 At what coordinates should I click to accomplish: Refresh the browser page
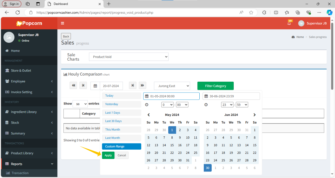click(18, 12)
